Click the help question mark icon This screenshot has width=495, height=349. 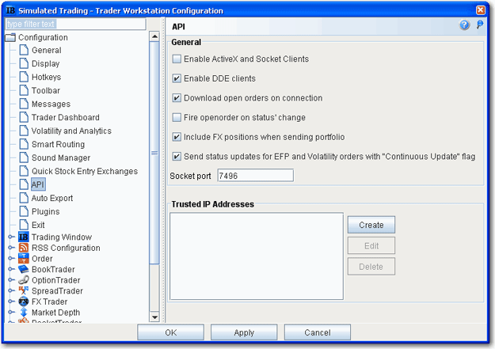coord(464,25)
